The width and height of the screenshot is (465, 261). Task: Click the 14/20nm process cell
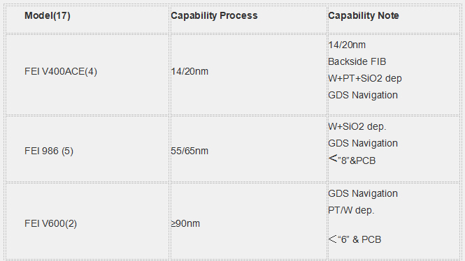[x=248, y=75]
